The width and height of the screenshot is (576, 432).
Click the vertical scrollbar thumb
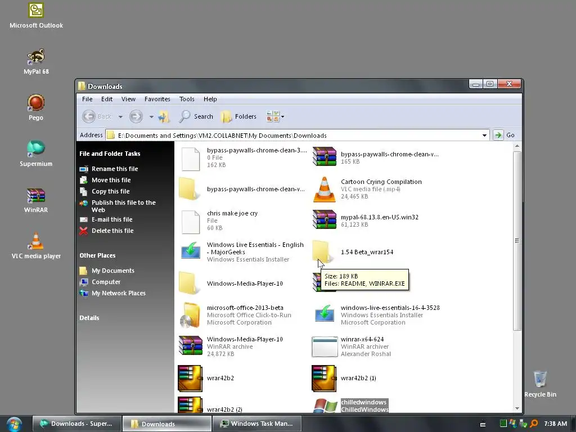coord(517,241)
